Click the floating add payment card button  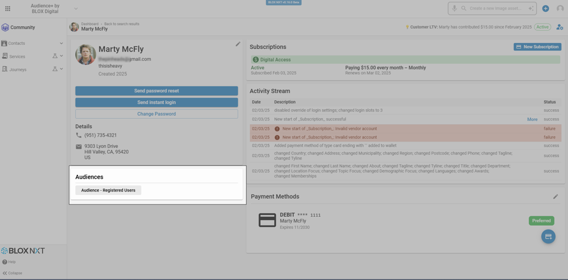point(548,236)
